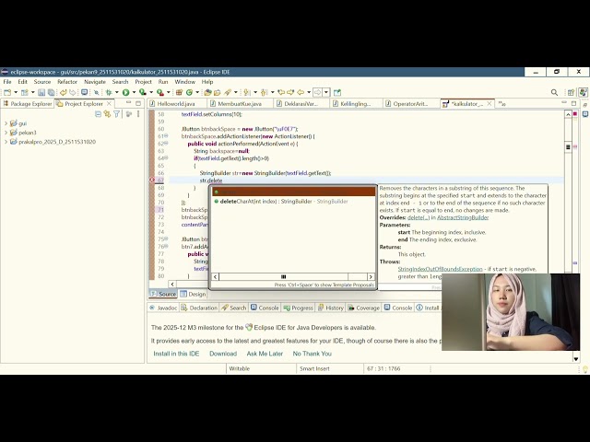Open the Project Explorer view menu
Image resolution: width=590 pixels, height=442 pixels.
[138, 114]
